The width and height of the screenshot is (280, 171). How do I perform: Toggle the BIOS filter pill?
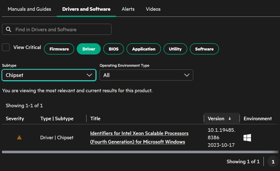tap(113, 49)
